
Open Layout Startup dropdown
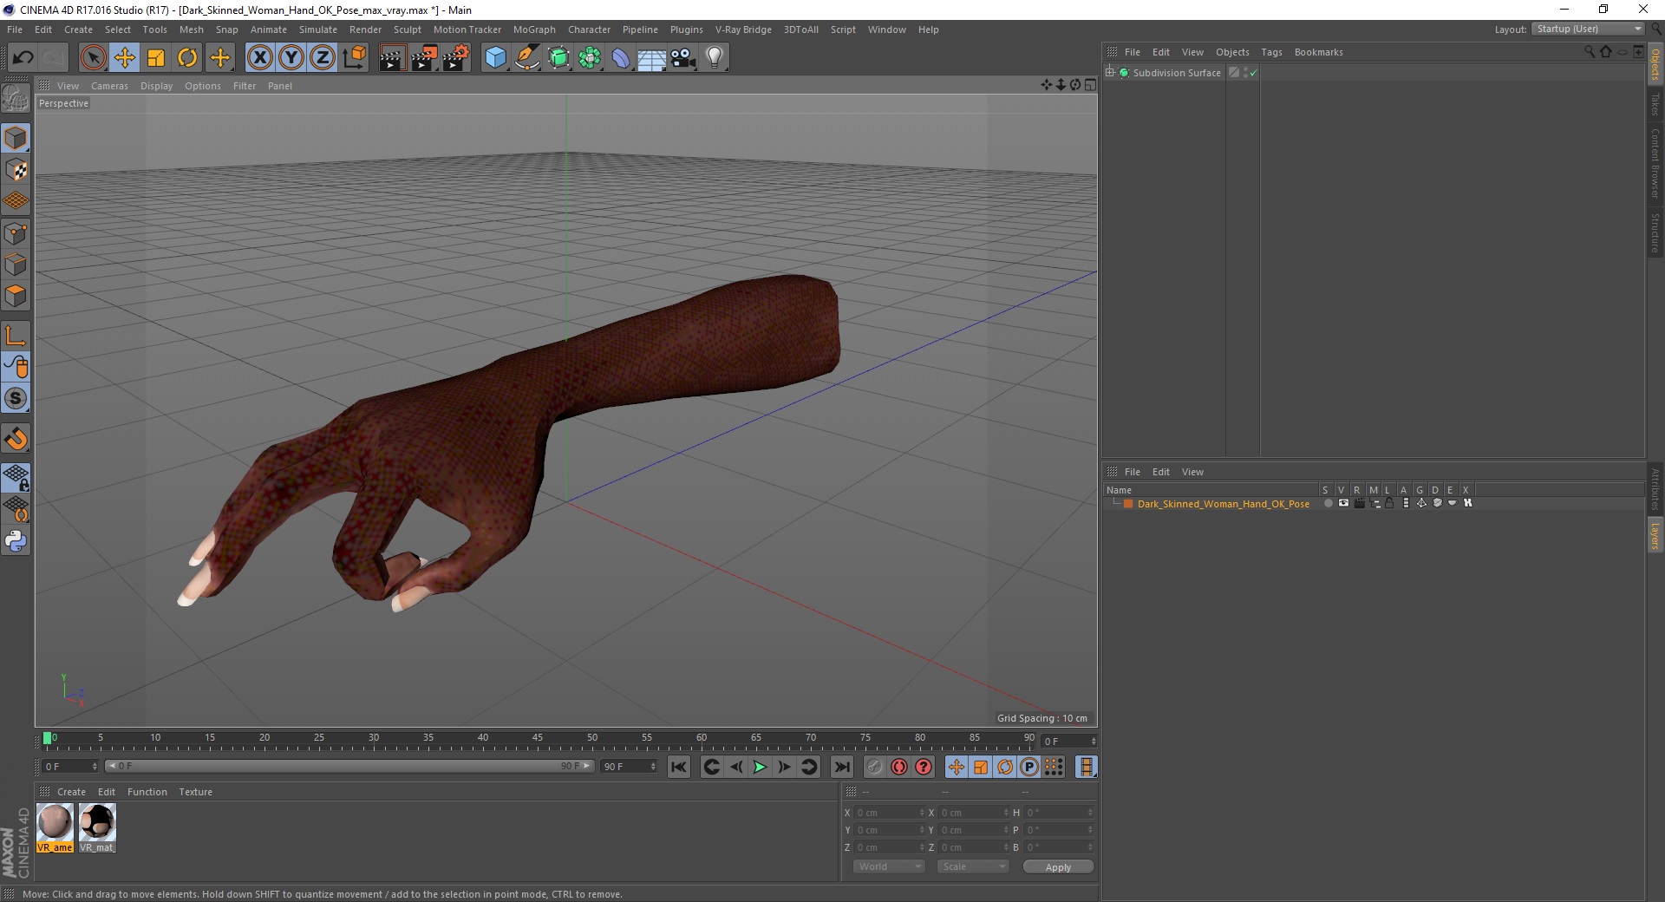pyautogui.click(x=1588, y=29)
